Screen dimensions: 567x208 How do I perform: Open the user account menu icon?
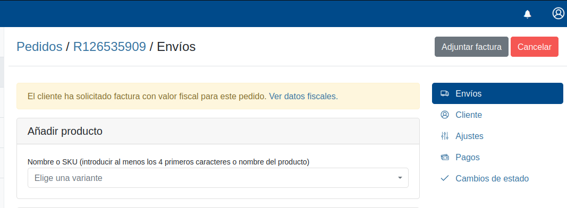(558, 13)
